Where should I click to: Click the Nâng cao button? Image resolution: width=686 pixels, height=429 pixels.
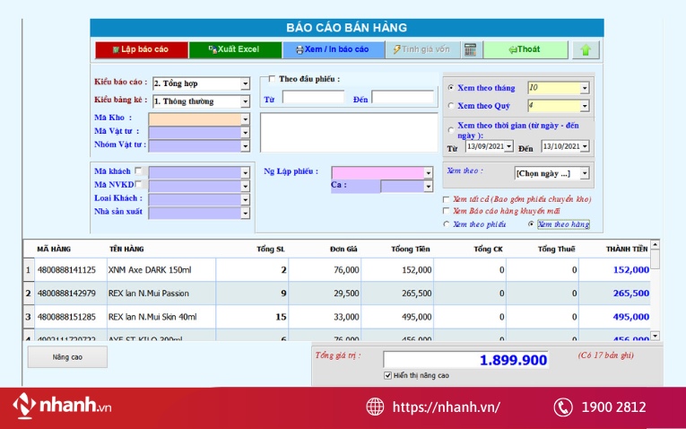coord(67,357)
